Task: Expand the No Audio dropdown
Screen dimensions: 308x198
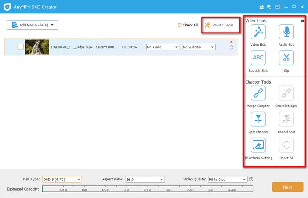Action: [163, 47]
